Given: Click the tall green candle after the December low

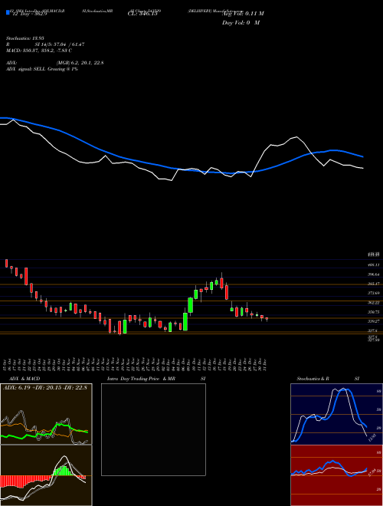Looking at the screenshot, I should pos(185,320).
